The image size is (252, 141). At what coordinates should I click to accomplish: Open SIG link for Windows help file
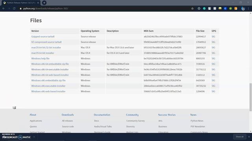(213, 58)
